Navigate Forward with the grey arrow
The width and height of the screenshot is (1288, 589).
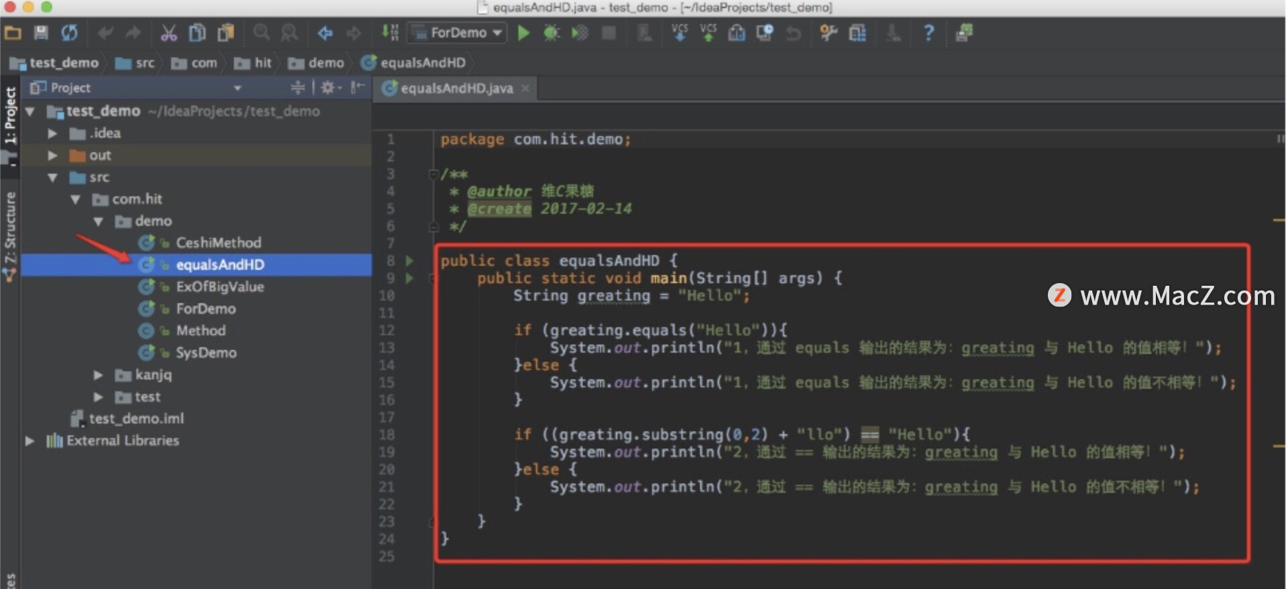[x=354, y=33]
